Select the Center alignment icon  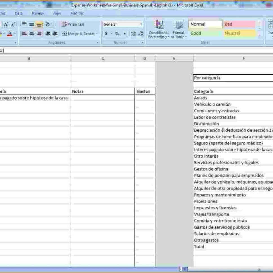[x=31, y=33]
